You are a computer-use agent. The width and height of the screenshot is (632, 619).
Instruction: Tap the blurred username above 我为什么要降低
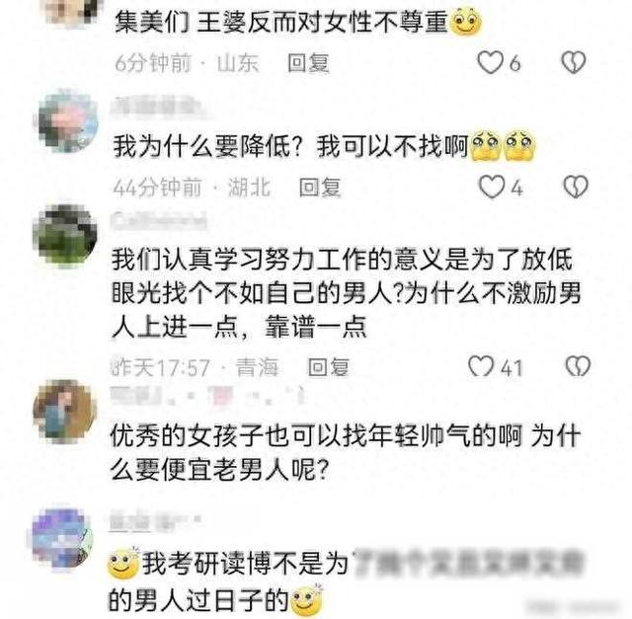[x=158, y=106]
